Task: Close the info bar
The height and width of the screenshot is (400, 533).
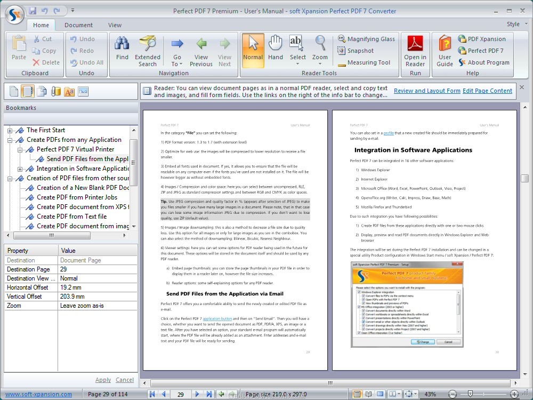Action: [522, 87]
